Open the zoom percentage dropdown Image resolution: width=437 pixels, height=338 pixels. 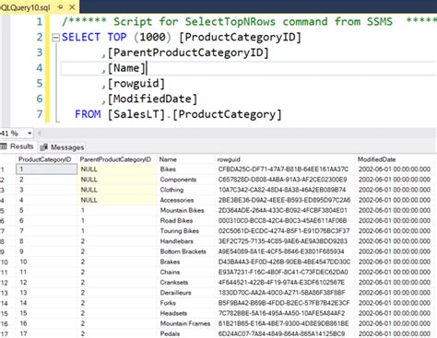tap(30, 134)
